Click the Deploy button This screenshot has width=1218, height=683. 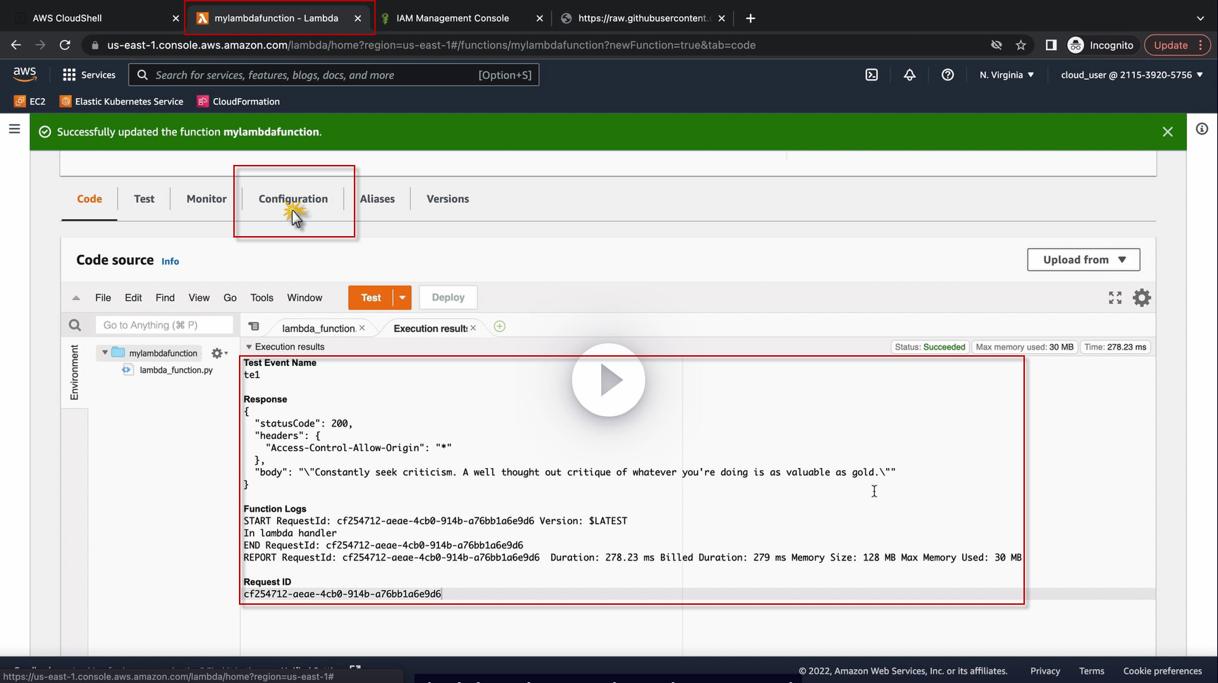tap(448, 297)
